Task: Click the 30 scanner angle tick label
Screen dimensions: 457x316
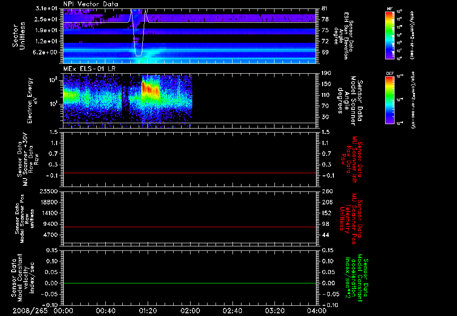Action: pyautogui.click(x=325, y=117)
